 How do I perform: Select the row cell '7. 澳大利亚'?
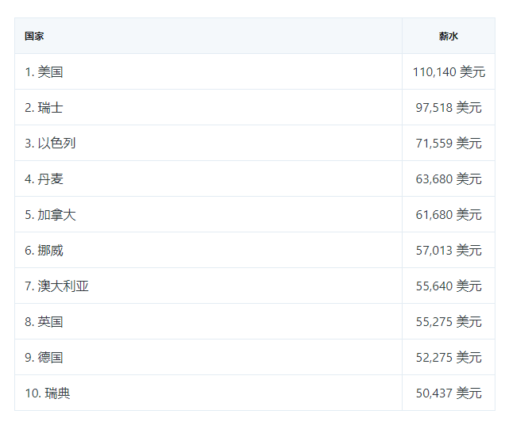pos(208,286)
